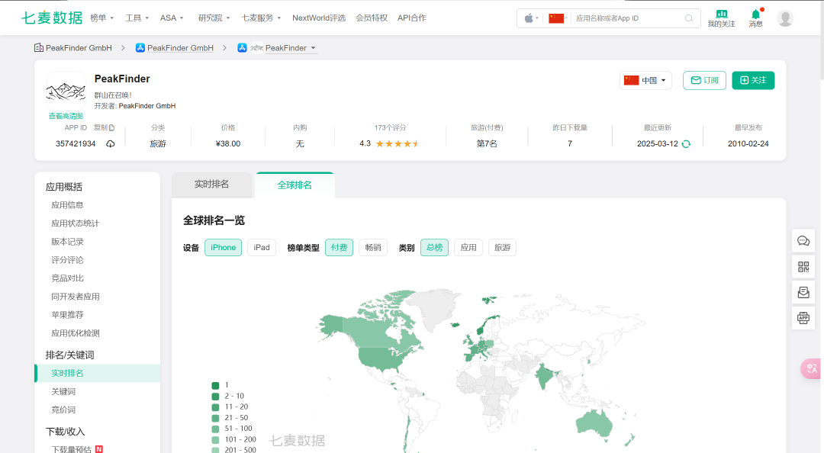
Task: Open 同开发者应用 in sidebar
Action: pos(75,297)
